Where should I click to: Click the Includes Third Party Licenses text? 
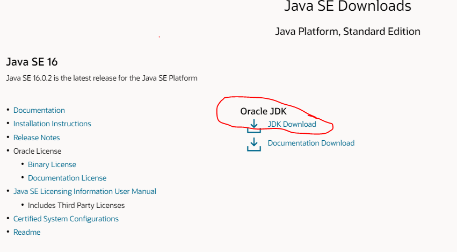click(76, 205)
